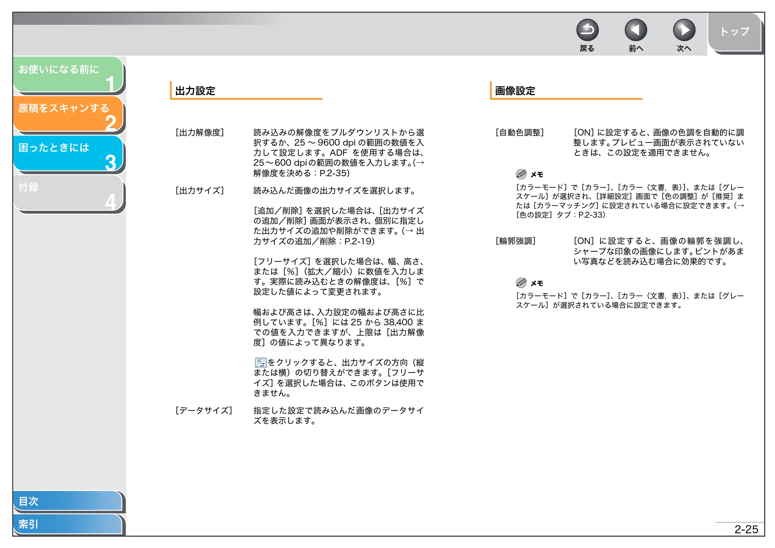Image resolution: width=775 pixels, height=548 pixels.
Task: Click the memo pencil icon under 輪郭強調
Action: coord(521,283)
